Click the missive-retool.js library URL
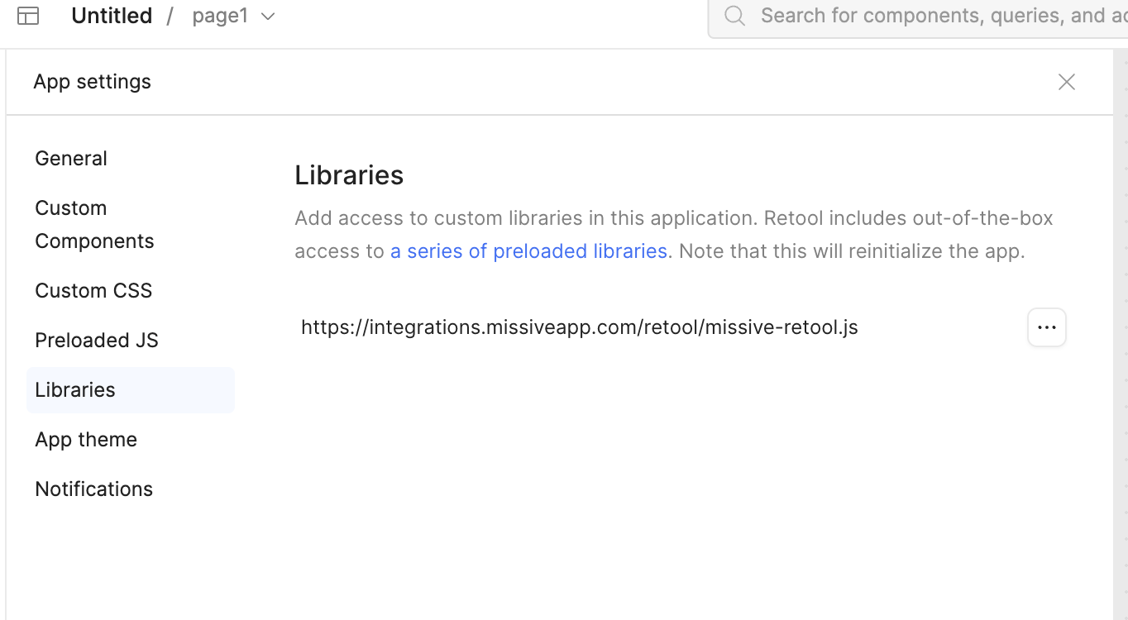Screen dimensions: 1128x620 point(579,327)
